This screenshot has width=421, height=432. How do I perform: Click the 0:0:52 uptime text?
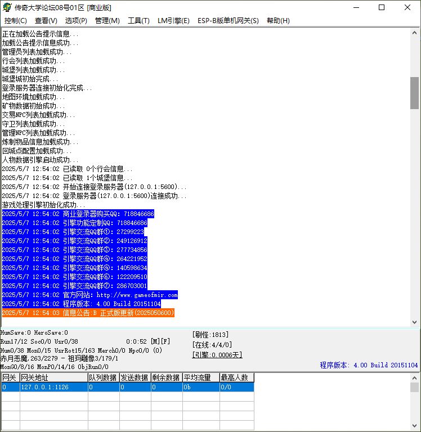click(x=136, y=341)
